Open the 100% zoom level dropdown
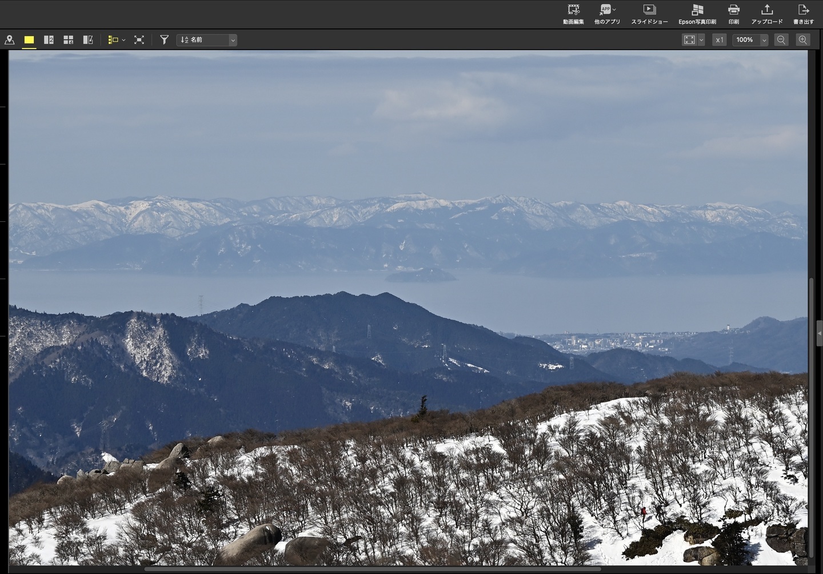The image size is (823, 574). (x=764, y=40)
